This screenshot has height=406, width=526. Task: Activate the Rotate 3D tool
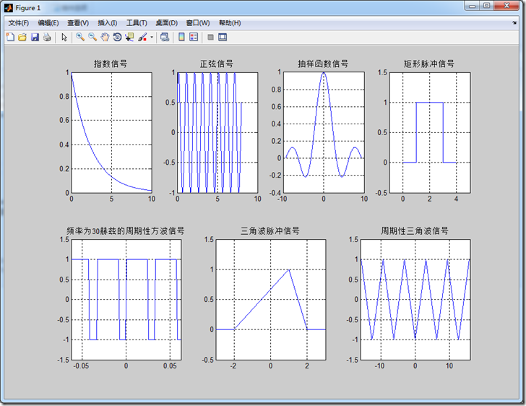tap(117, 37)
